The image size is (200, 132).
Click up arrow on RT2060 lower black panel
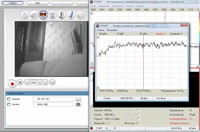(92, 73)
